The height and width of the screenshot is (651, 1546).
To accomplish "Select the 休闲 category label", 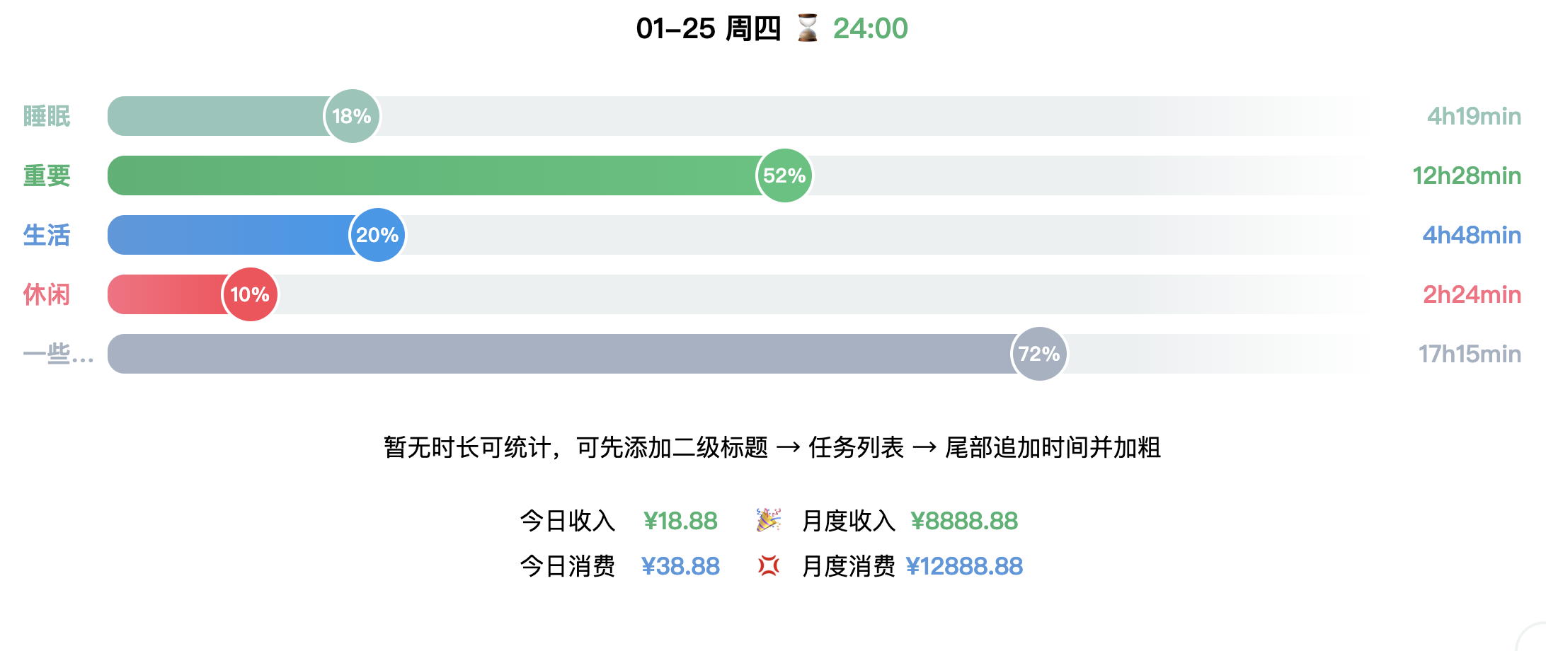I will pos(47,294).
